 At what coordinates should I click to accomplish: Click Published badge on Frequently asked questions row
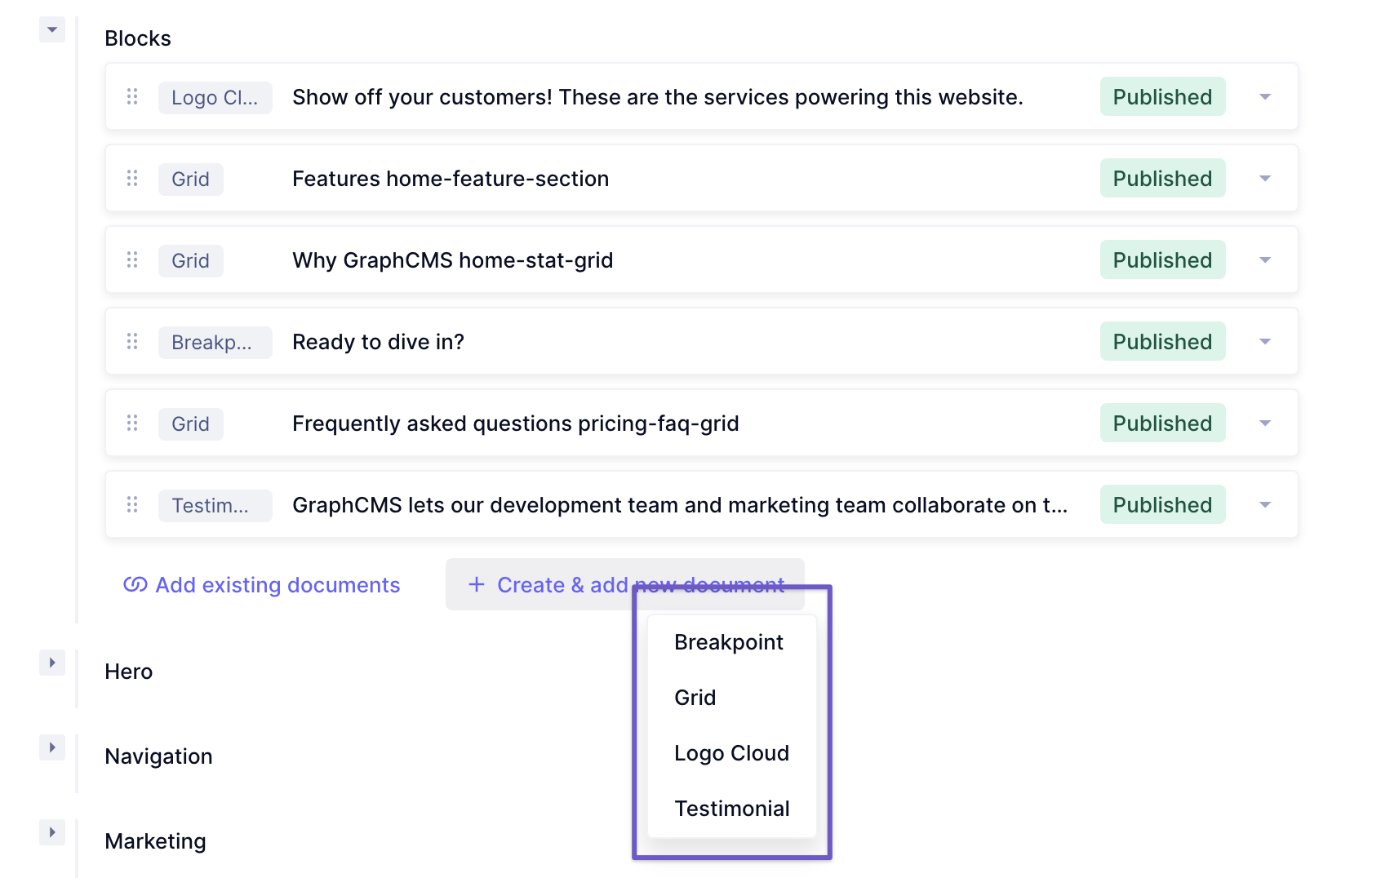pyautogui.click(x=1162, y=423)
